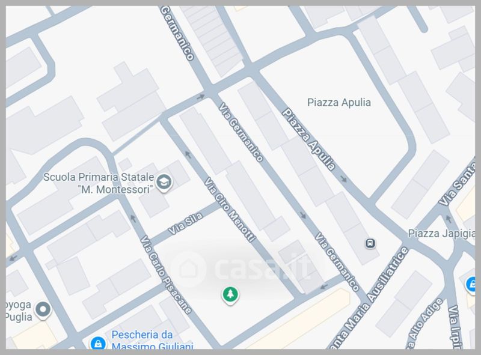
Task: Click the blue shop marker near Piazza Japigia
Action: coord(470,285)
